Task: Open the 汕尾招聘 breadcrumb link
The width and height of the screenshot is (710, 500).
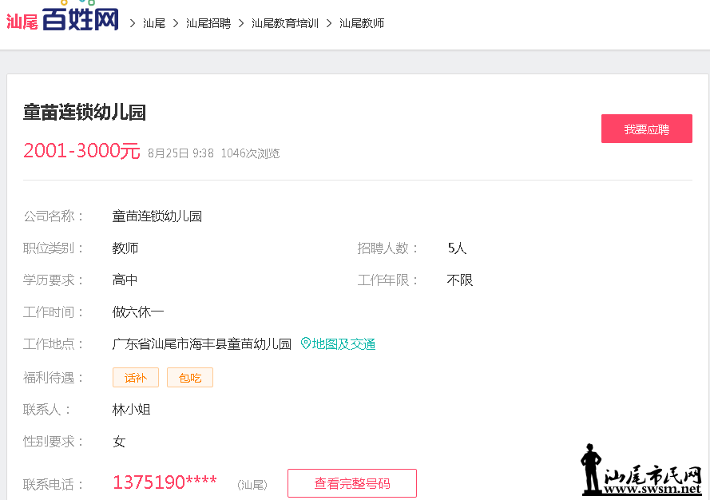Action: coord(208,23)
